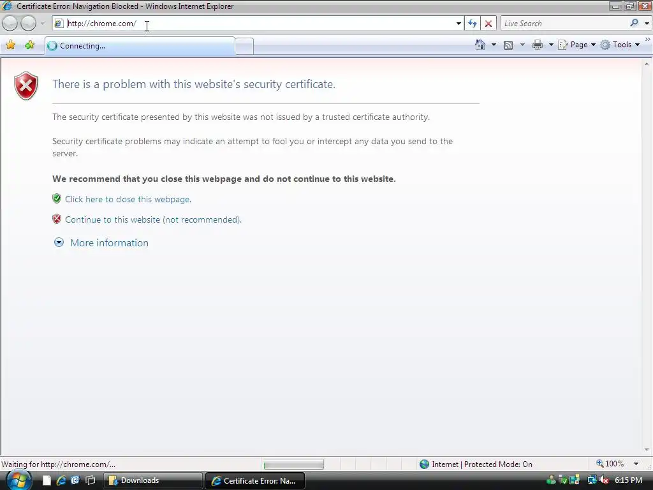
Task: Switch to the Downloads taskbar button
Action: pos(153,480)
